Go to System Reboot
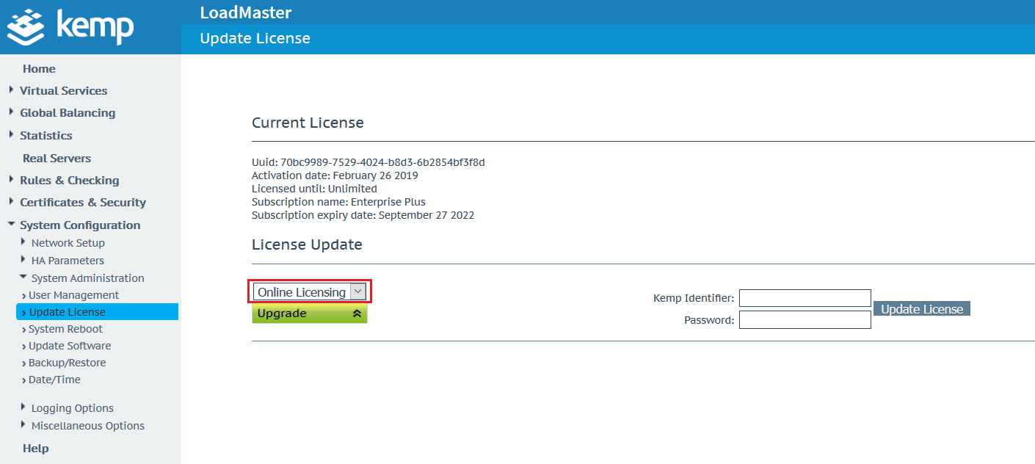The image size is (1035, 464). 65,329
